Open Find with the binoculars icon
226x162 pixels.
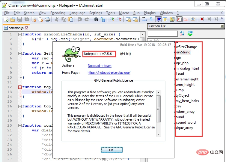[96, 19]
